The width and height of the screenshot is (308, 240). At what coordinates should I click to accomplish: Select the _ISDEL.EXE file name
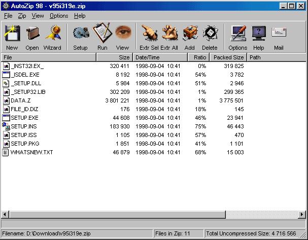[x=25, y=75]
